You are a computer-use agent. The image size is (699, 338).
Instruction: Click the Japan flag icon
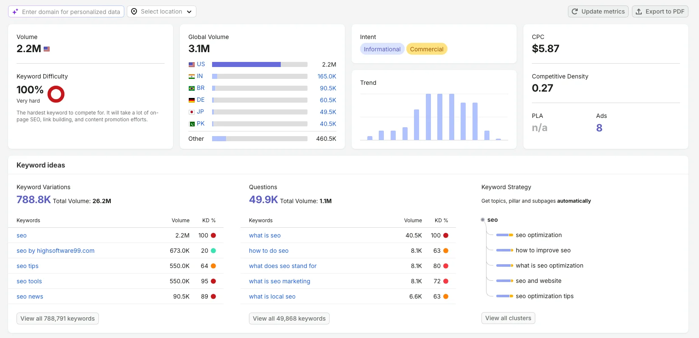tap(192, 112)
